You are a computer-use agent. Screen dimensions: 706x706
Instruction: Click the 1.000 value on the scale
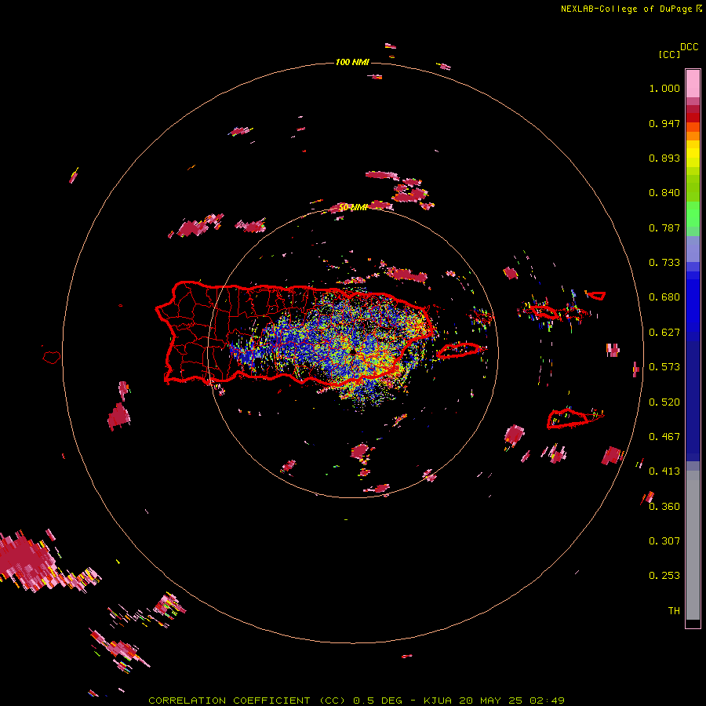pyautogui.click(x=664, y=88)
